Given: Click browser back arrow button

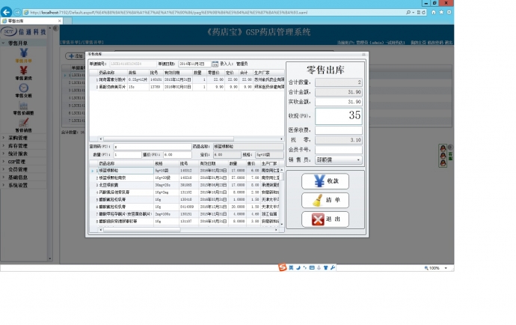Looking at the screenshot, I should pyautogui.click(x=6, y=12).
